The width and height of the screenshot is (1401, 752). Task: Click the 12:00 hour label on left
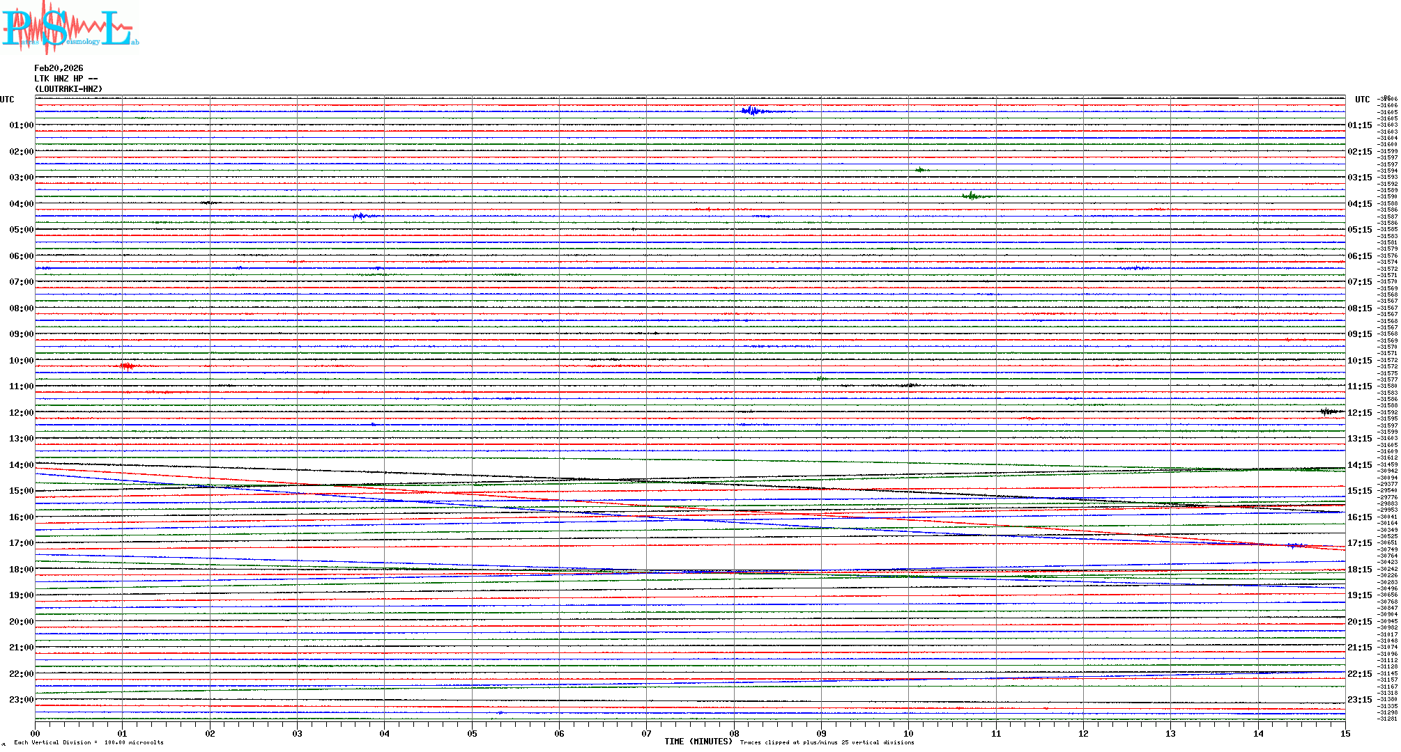[x=21, y=413]
